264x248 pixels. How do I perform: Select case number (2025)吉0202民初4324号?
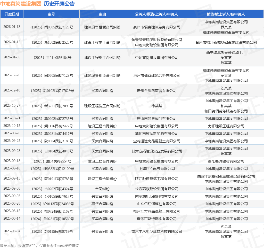(52, 189)
